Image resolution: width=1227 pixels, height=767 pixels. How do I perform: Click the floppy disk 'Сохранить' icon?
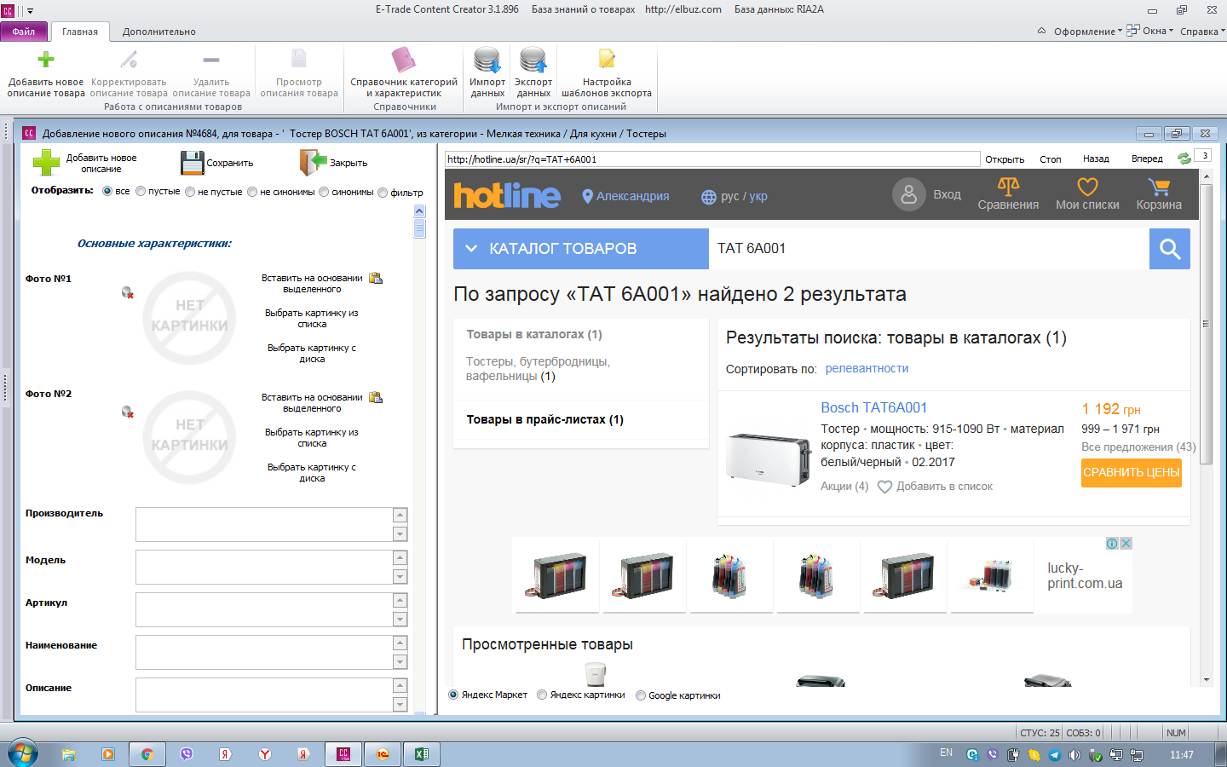click(193, 163)
